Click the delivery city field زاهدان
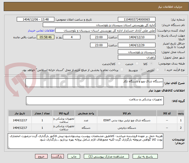Image resolution: width=189 pixels, height=163 pixels. 137,57
